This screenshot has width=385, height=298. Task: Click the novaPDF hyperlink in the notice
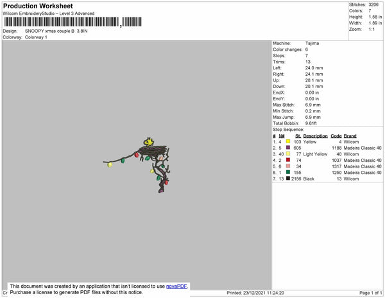click(x=176, y=286)
